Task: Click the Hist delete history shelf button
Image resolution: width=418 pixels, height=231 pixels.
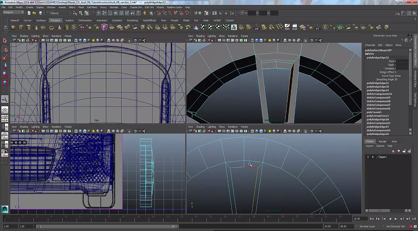Action: (287, 27)
